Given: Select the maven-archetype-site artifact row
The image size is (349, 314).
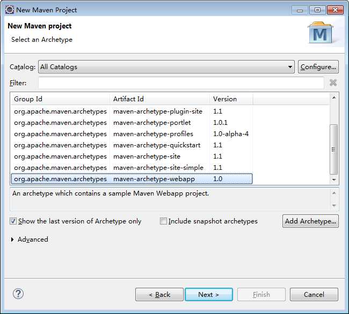Looking at the screenshot, I should pos(132,156).
